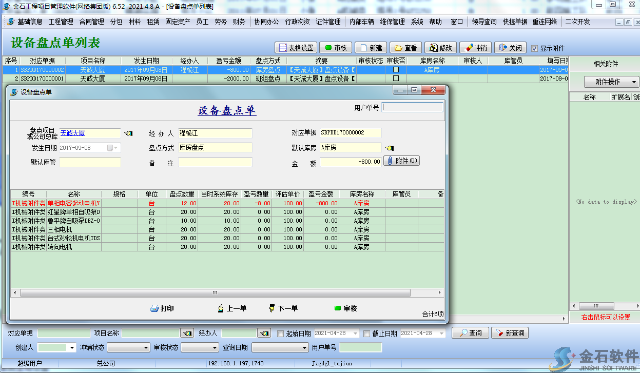Enable the 起始日期 checkbox

[x=280, y=332]
